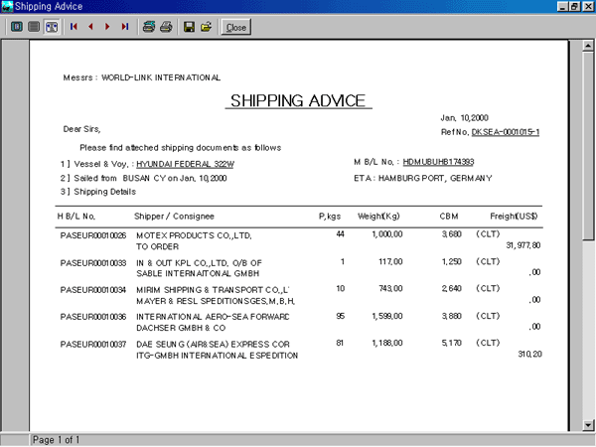Click H B/L number PASEUR00010037
This screenshot has width=596, height=447.
point(93,345)
